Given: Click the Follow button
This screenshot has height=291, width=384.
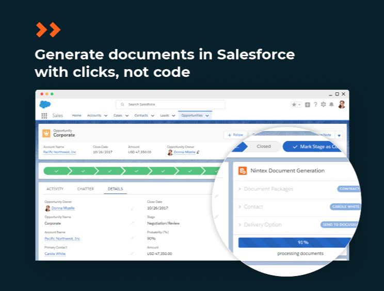Looking at the screenshot, I should (235, 135).
